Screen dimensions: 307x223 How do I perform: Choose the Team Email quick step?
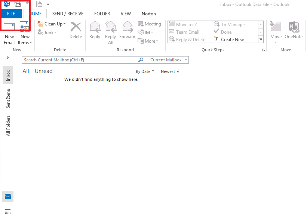(184, 32)
